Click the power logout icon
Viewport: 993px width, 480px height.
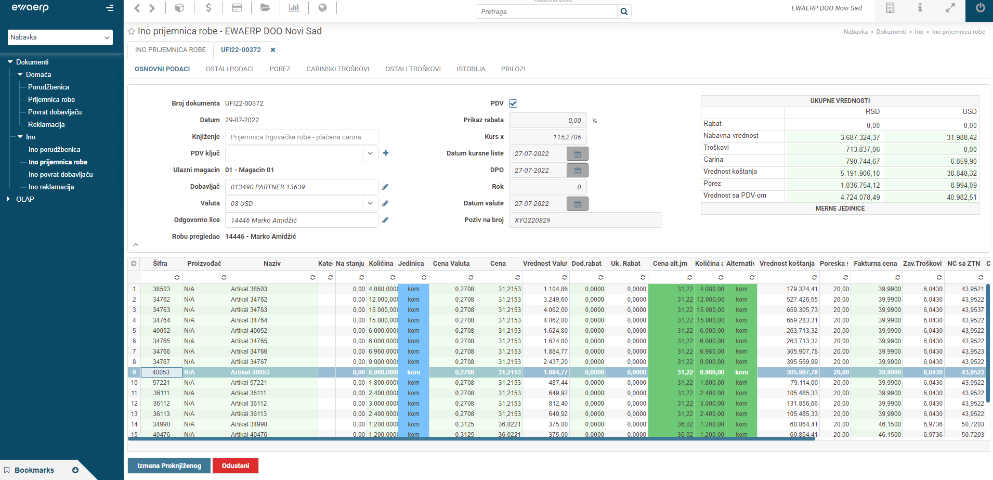(980, 8)
